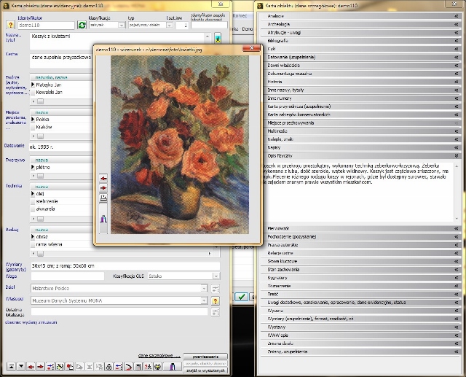
Task: Expand the Wystawy section
Action: [361, 327]
